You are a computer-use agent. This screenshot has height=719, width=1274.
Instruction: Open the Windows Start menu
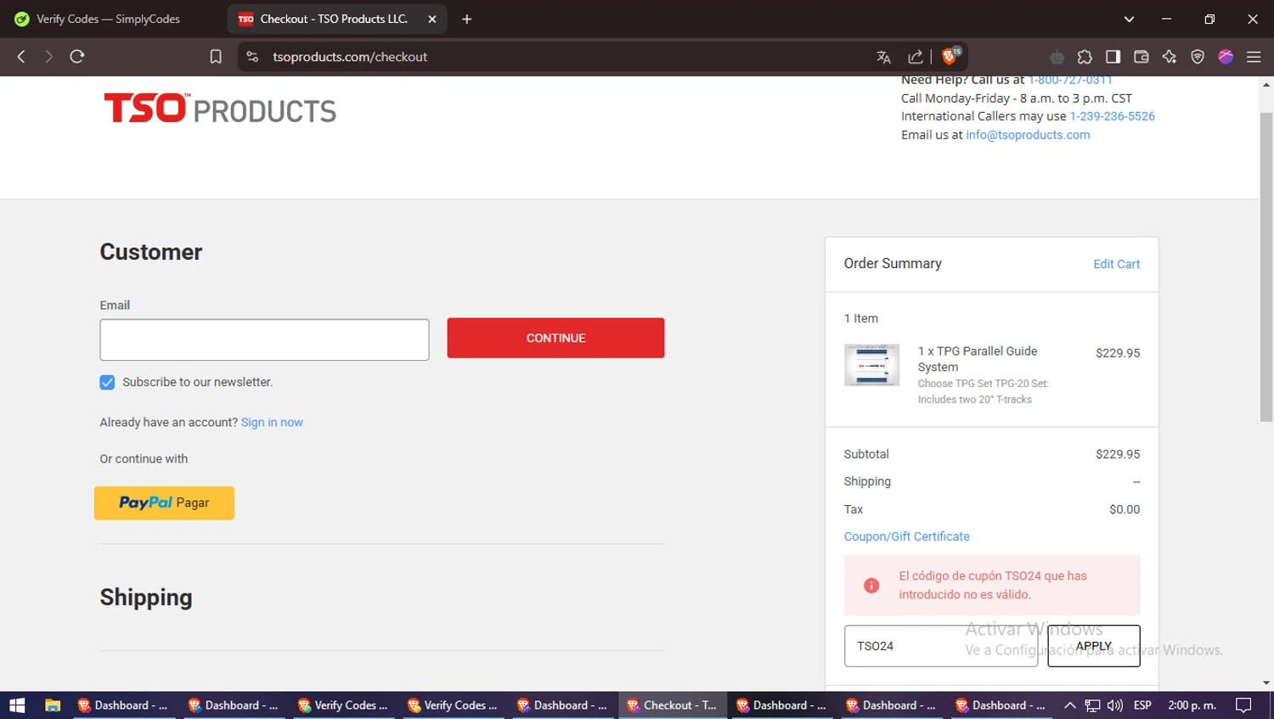click(17, 705)
